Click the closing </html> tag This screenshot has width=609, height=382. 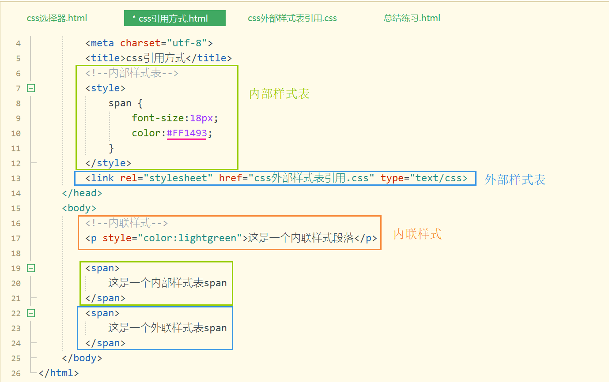pos(59,373)
